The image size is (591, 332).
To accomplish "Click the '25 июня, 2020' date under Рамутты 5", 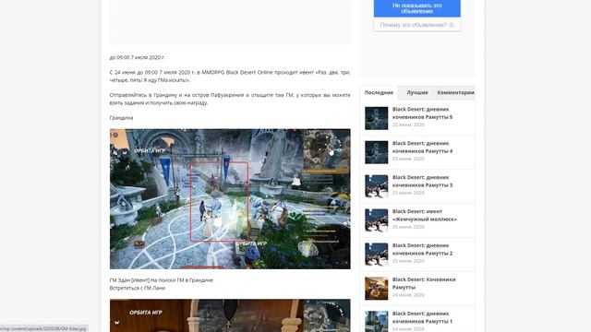I will (408, 125).
